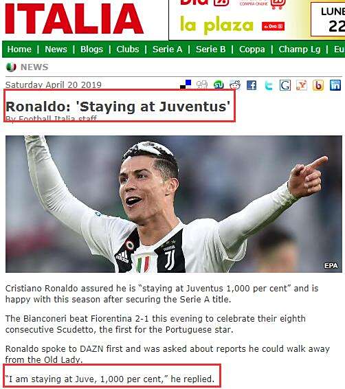Share article on Reddit

pos(235,85)
